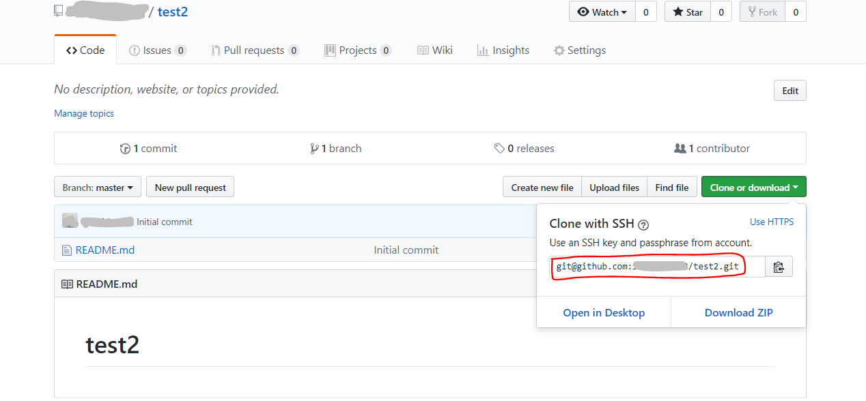Screen dimensions: 866x401
Task: Click the Fork button
Action: click(x=763, y=12)
